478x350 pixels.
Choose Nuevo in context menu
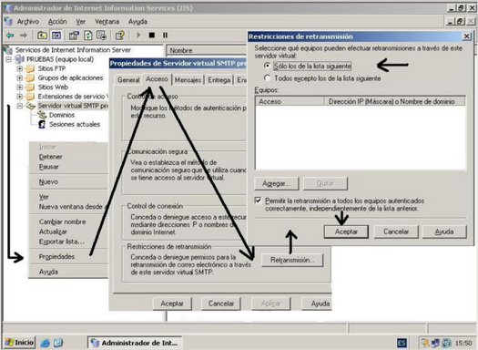pyautogui.click(x=48, y=182)
